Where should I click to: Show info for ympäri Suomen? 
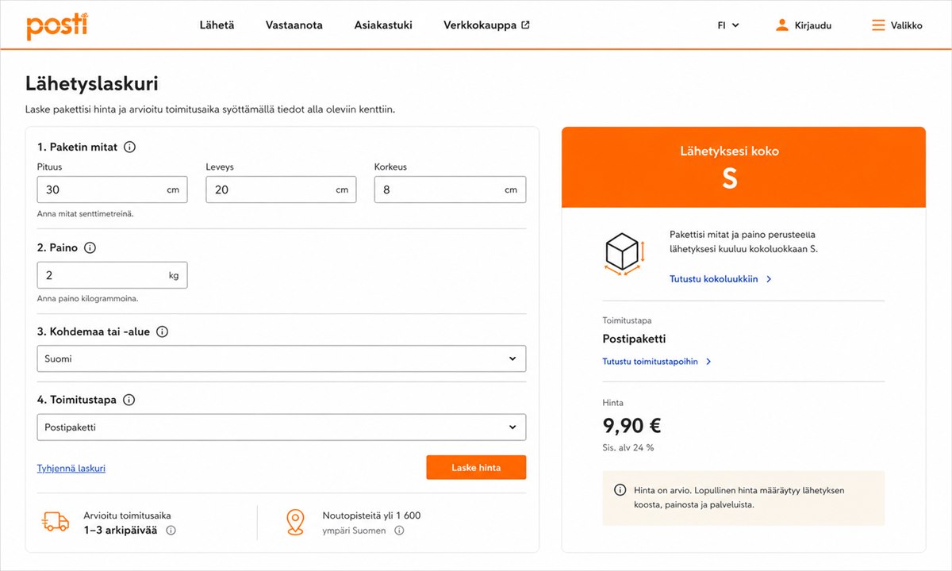pyautogui.click(x=399, y=531)
